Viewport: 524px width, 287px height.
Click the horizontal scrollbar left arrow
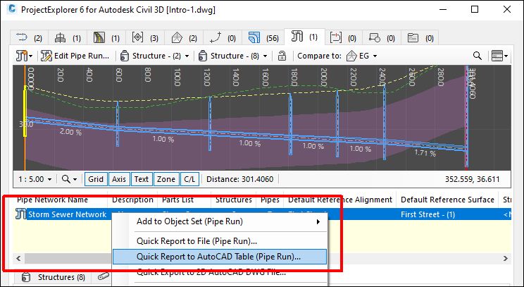[x=19, y=258]
